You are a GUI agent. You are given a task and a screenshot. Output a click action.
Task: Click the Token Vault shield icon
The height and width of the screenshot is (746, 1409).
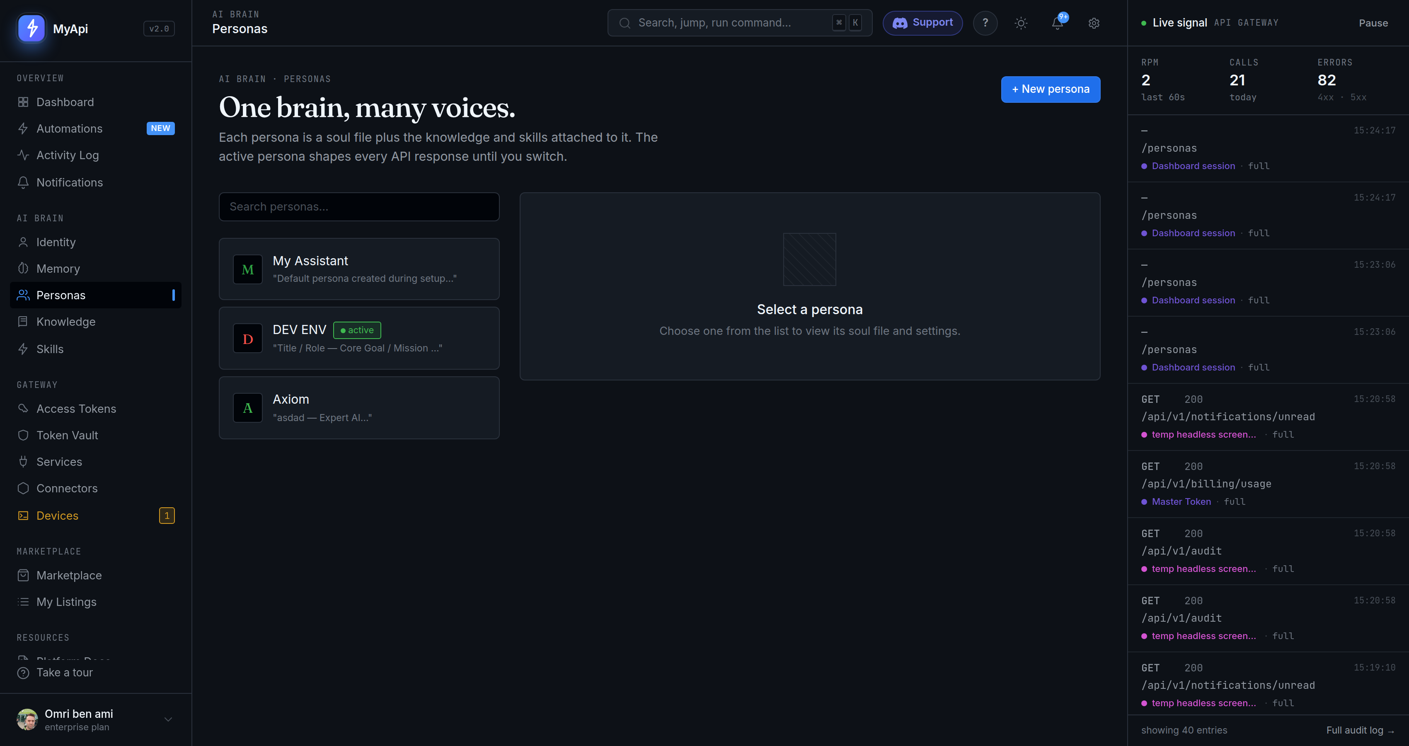point(23,435)
